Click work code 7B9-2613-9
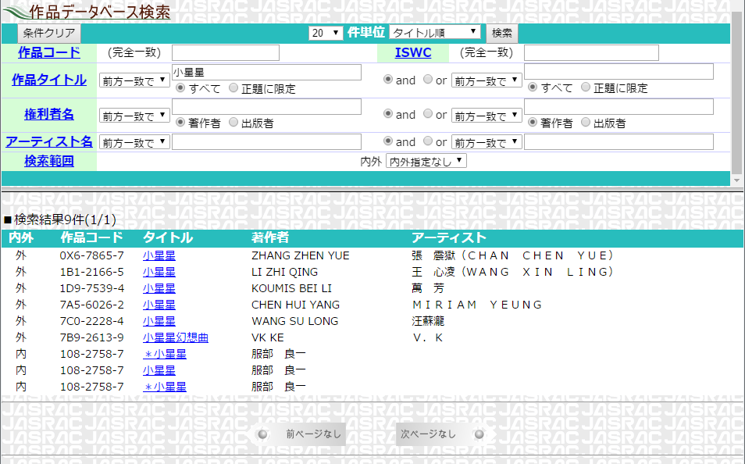 [x=91, y=337]
